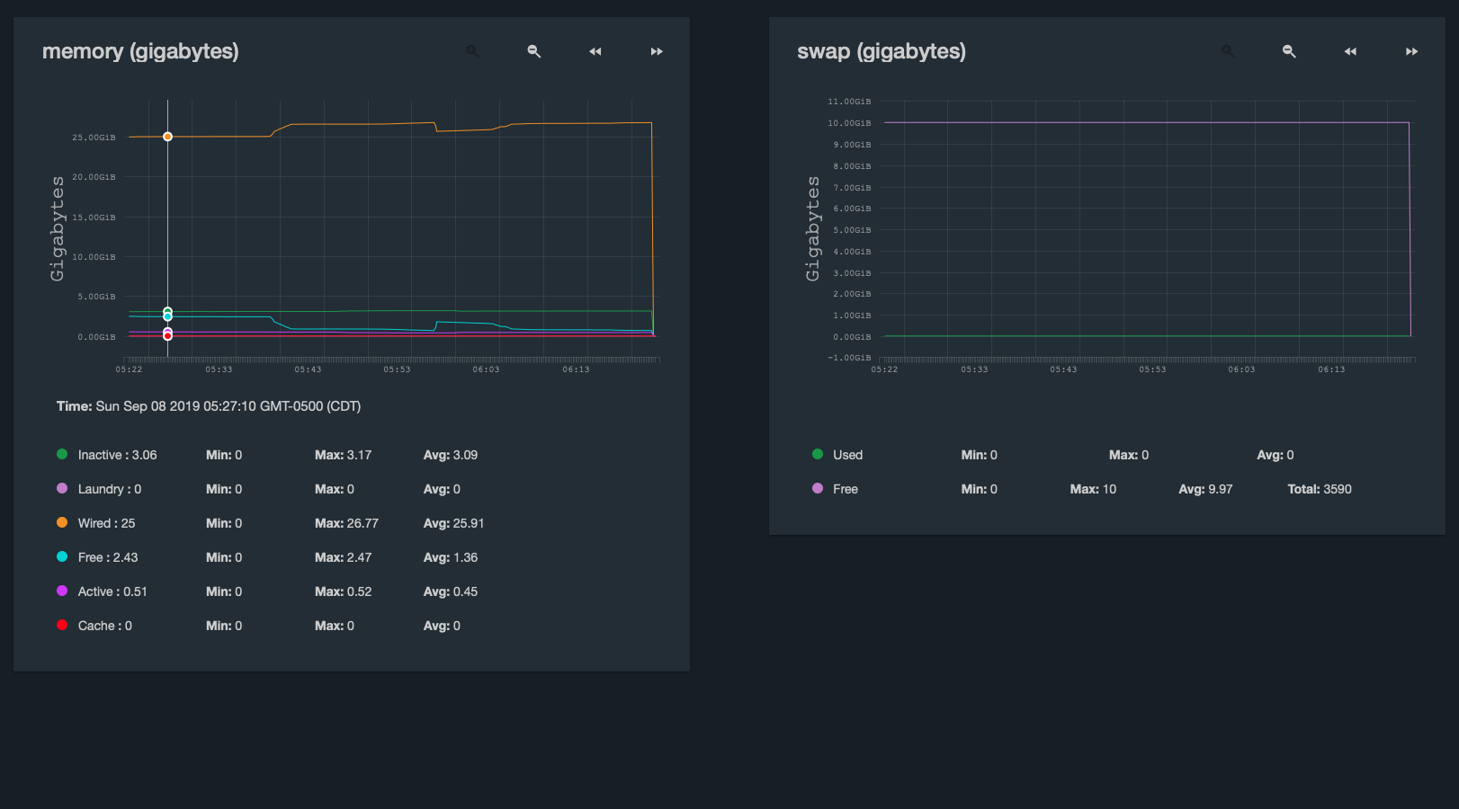Select the 'Cache : 0' legend label

pyautogui.click(x=105, y=626)
